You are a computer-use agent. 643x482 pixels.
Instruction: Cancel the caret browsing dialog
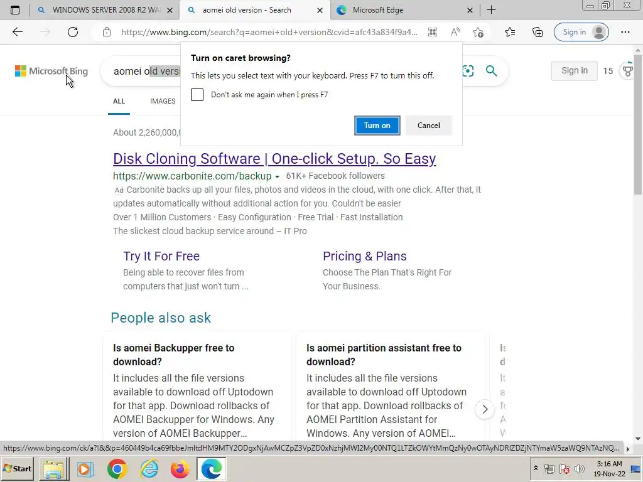click(x=428, y=126)
